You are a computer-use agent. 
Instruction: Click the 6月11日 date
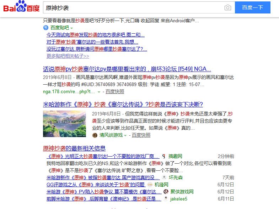coord(226,199)
